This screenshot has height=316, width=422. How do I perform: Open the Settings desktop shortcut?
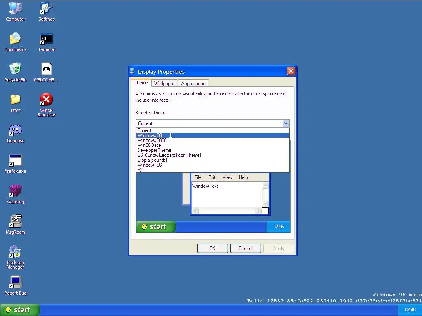46,11
